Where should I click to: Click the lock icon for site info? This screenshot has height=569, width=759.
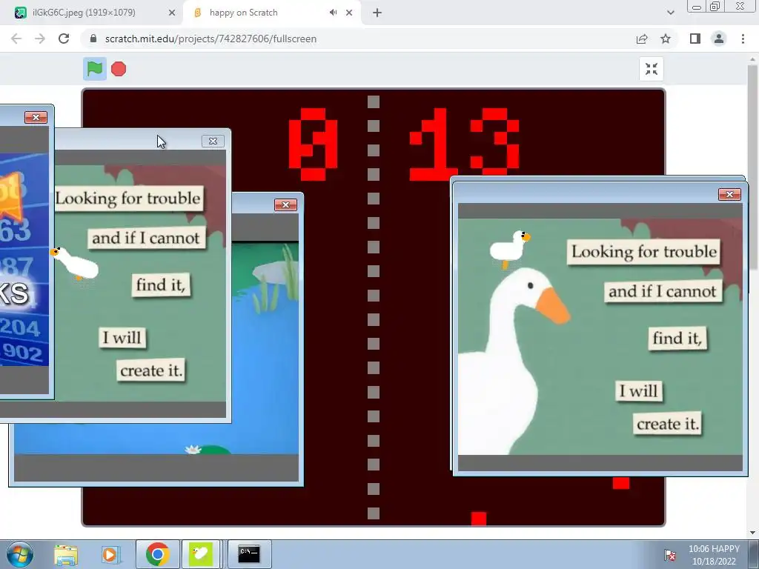[x=93, y=39]
